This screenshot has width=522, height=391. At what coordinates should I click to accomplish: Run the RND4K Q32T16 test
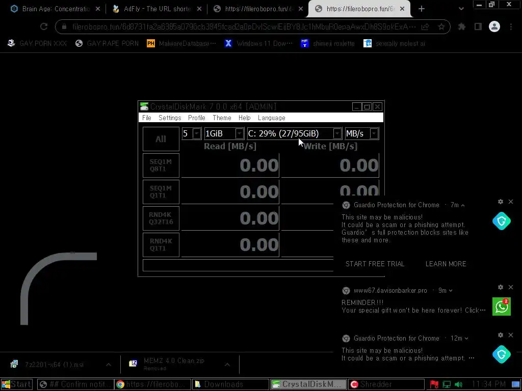[161, 218]
